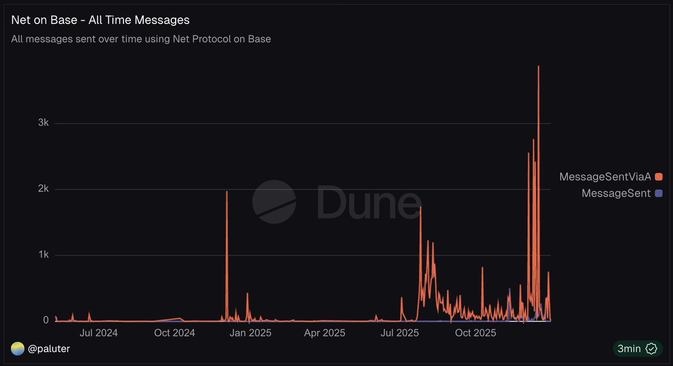This screenshot has width=673, height=366.
Task: Click the verified checkmark badge icon
Action: point(652,349)
